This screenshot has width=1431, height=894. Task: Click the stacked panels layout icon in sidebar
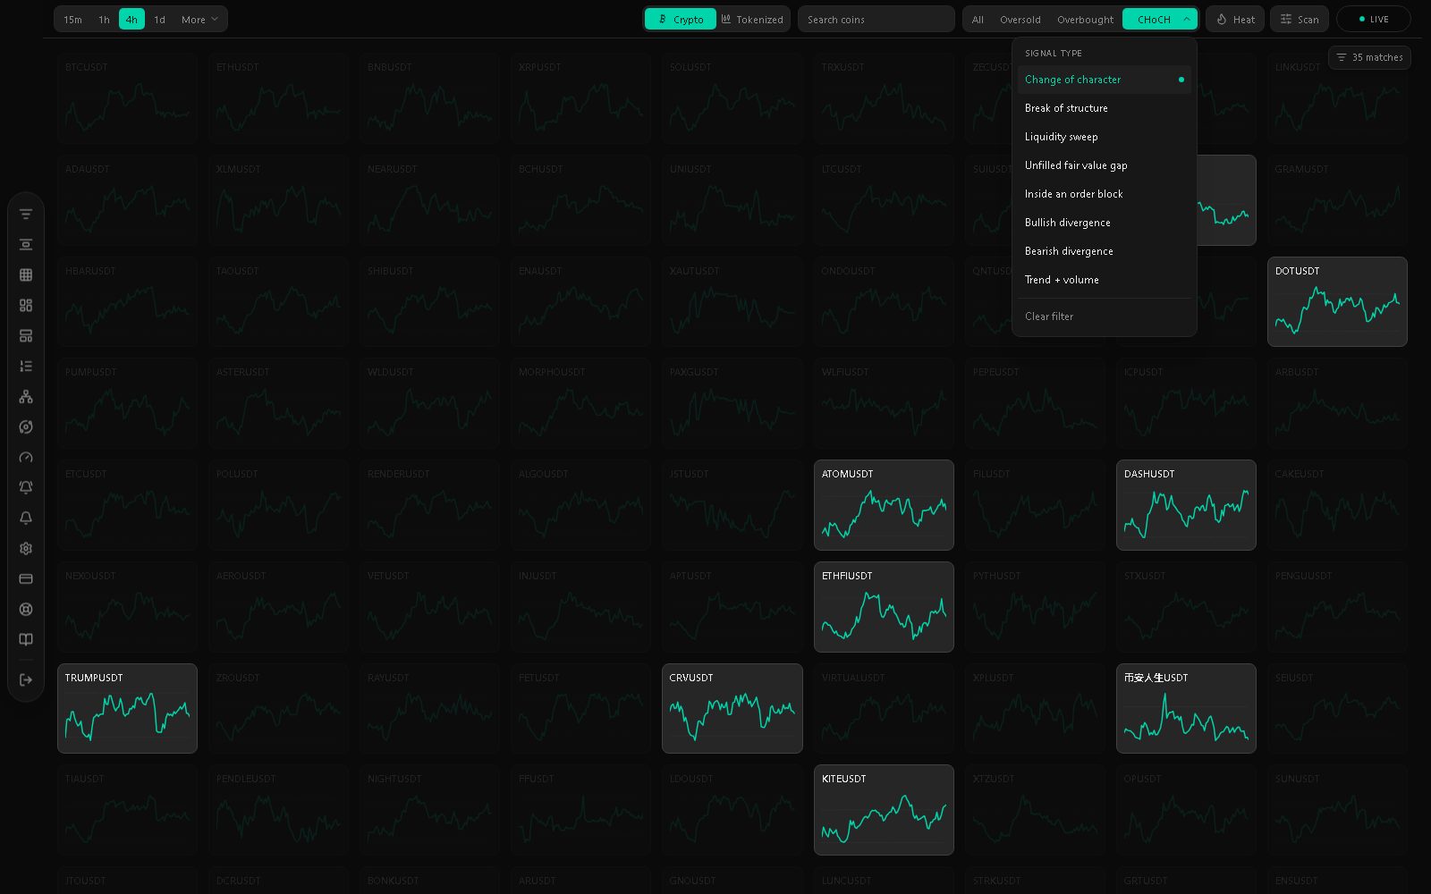[x=26, y=336]
